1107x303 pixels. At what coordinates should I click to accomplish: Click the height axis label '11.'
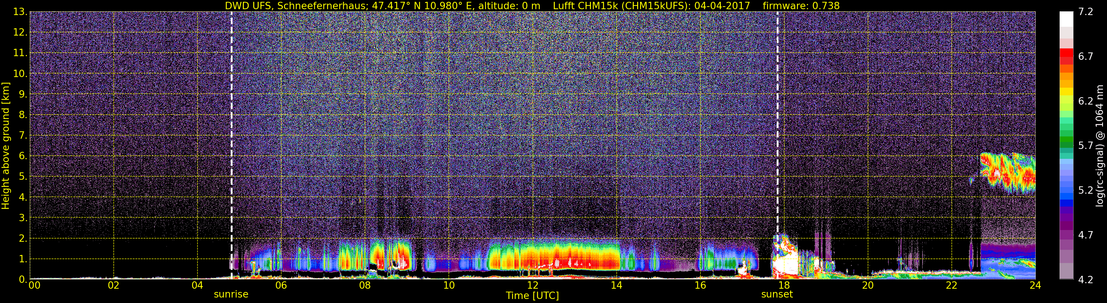click(x=20, y=53)
